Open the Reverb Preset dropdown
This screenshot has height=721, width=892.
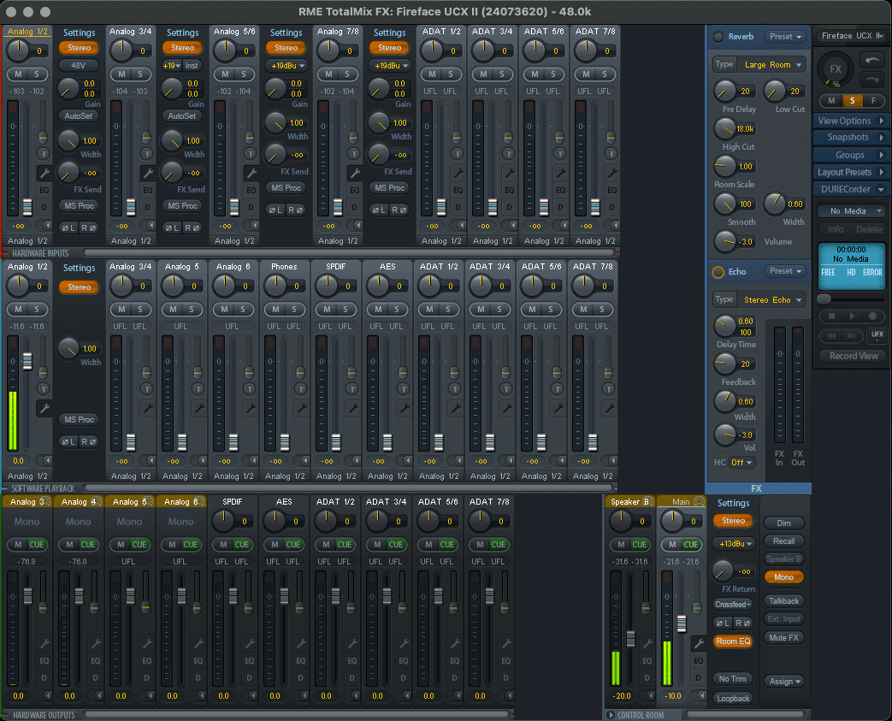click(x=786, y=37)
